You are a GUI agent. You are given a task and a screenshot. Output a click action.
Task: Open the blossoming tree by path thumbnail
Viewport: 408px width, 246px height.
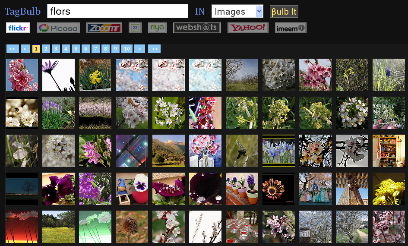tap(352, 227)
